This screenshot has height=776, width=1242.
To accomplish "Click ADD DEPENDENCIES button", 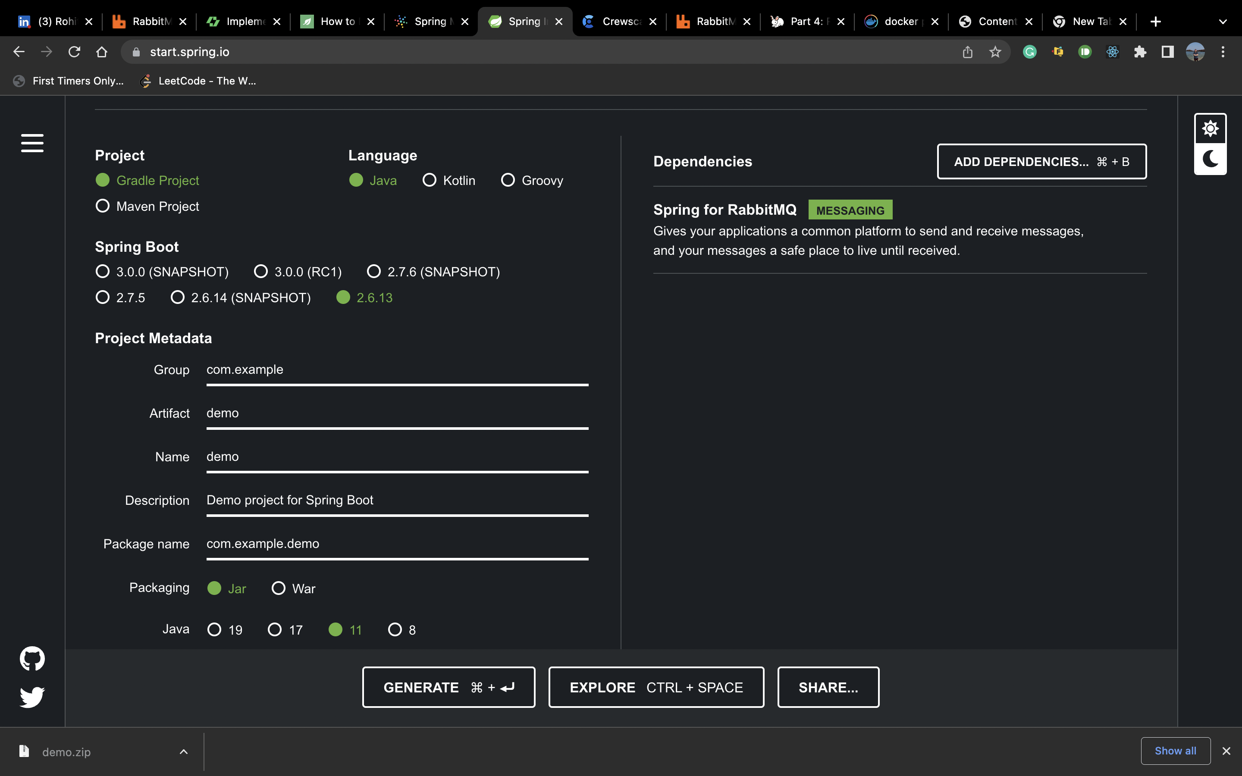I will [x=1041, y=162].
